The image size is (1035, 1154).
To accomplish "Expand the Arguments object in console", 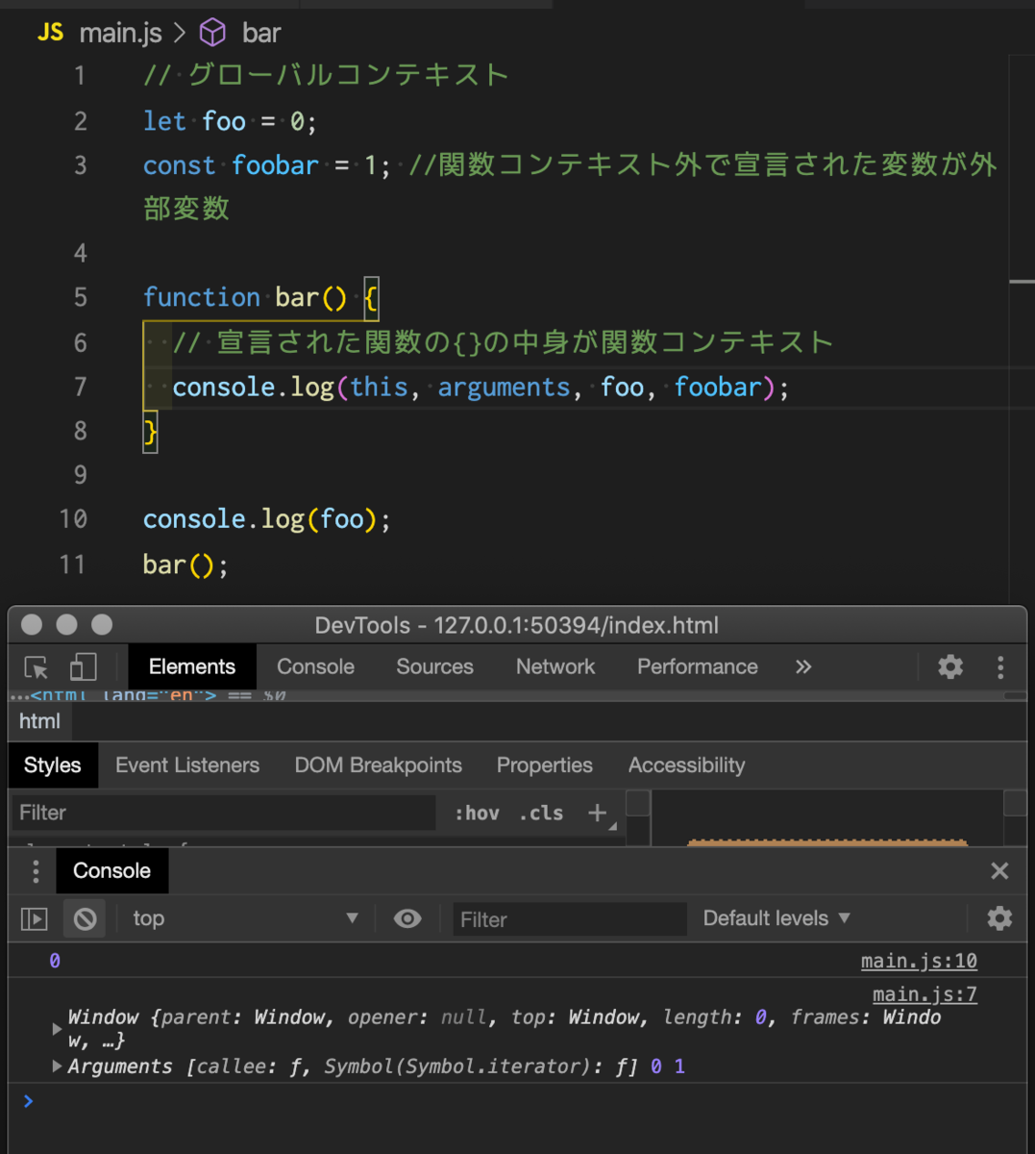I will pos(57,1066).
